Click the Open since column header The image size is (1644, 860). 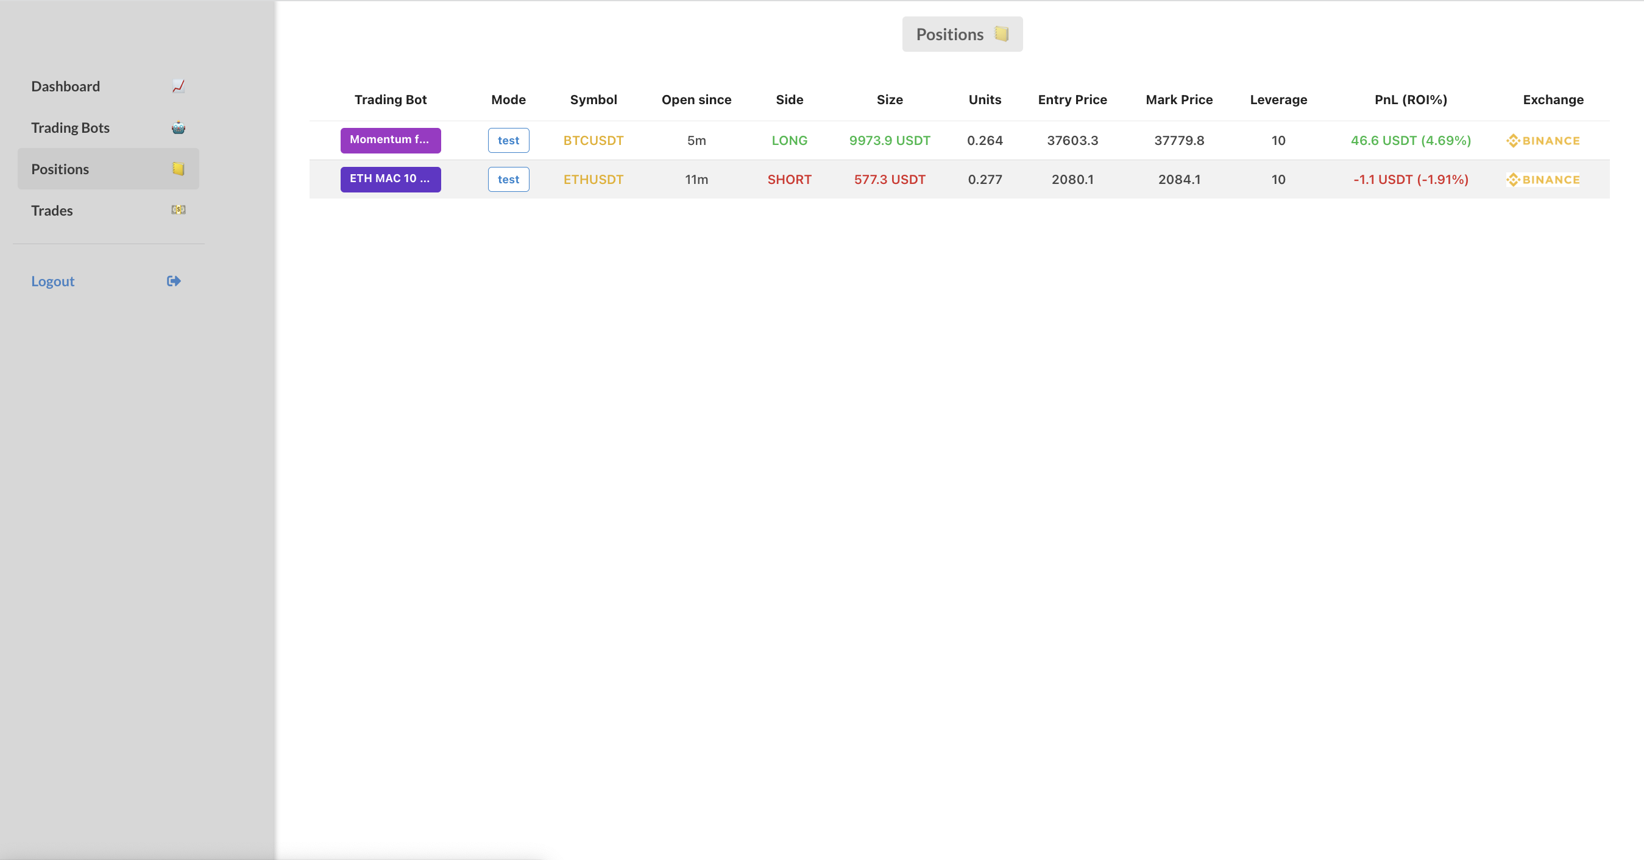pos(696,99)
